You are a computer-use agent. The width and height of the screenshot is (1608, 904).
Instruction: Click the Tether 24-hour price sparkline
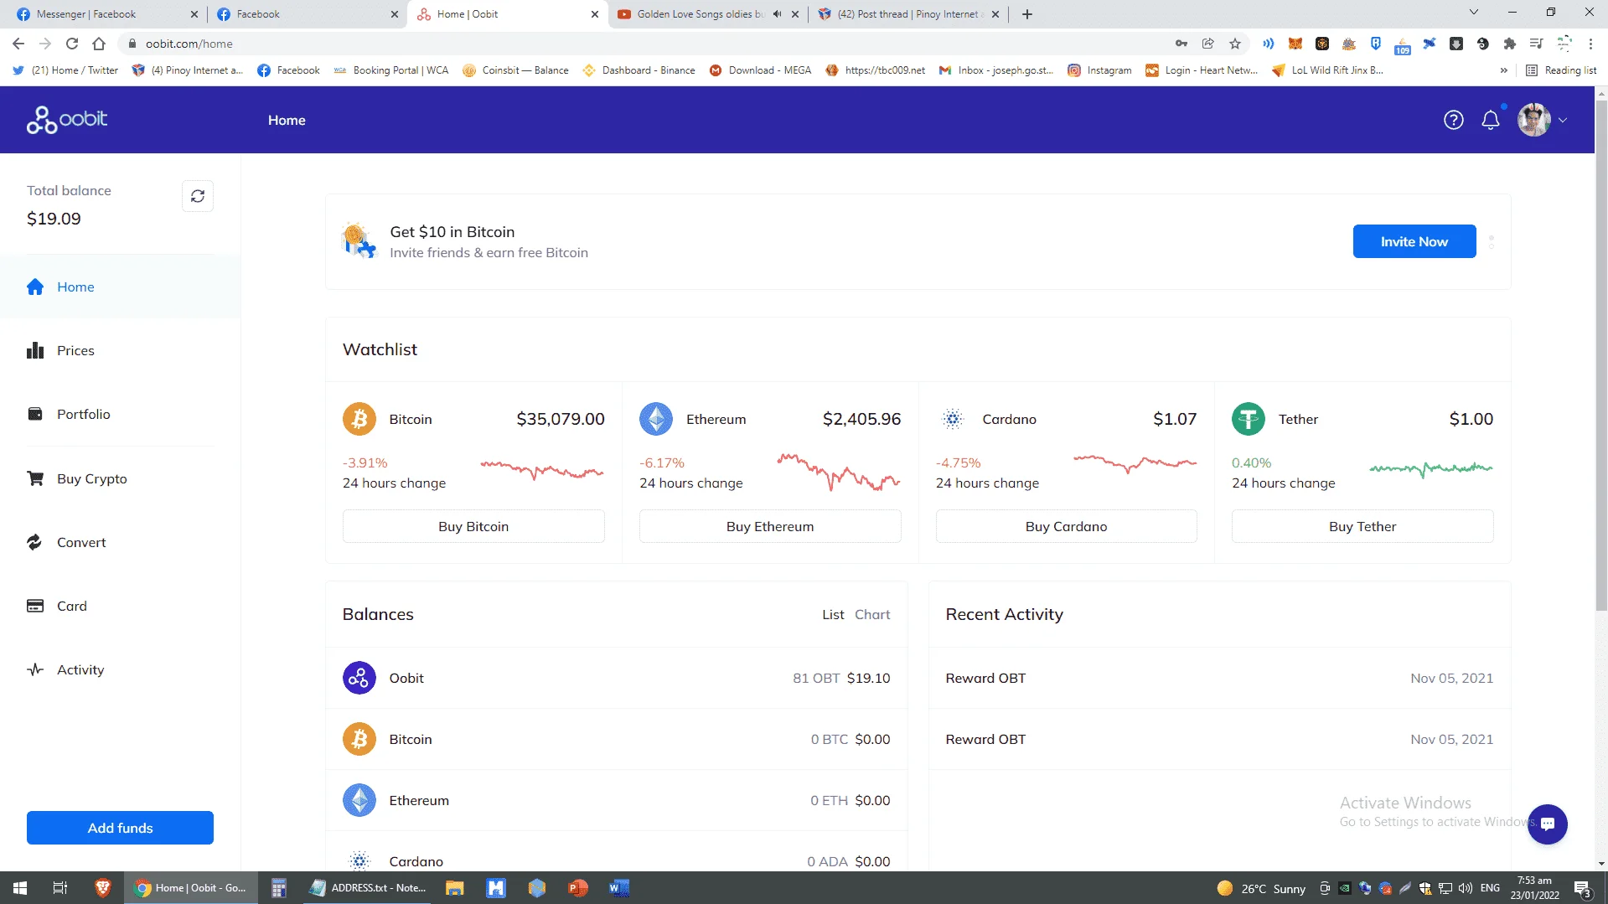click(x=1431, y=468)
